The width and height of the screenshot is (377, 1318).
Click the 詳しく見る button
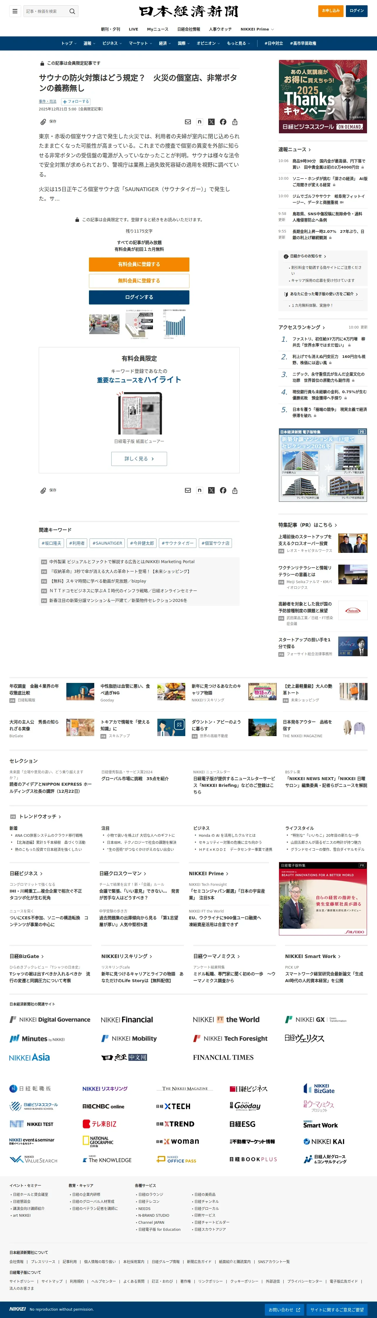point(139,458)
